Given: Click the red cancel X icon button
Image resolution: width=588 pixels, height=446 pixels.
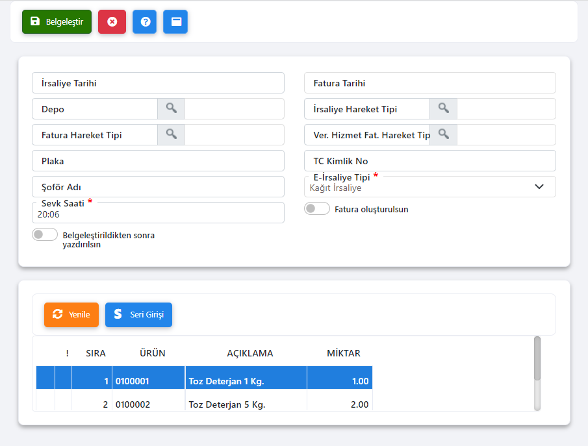Looking at the screenshot, I should (x=112, y=21).
